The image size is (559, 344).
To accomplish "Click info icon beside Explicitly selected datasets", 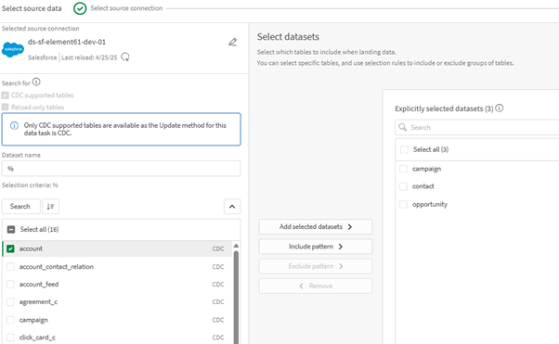I will pyautogui.click(x=500, y=108).
